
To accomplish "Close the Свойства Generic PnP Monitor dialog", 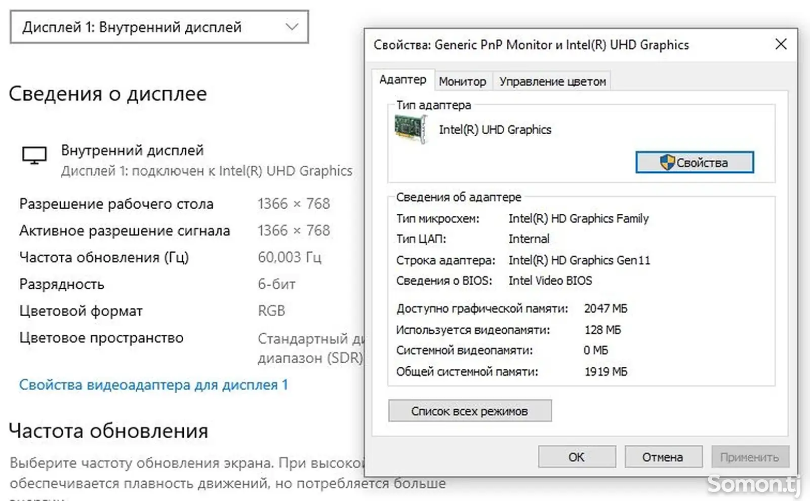I will coord(781,45).
